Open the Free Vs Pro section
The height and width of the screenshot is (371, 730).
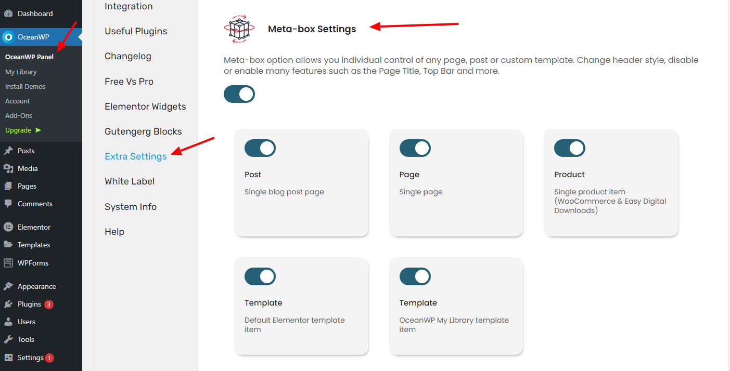point(129,82)
